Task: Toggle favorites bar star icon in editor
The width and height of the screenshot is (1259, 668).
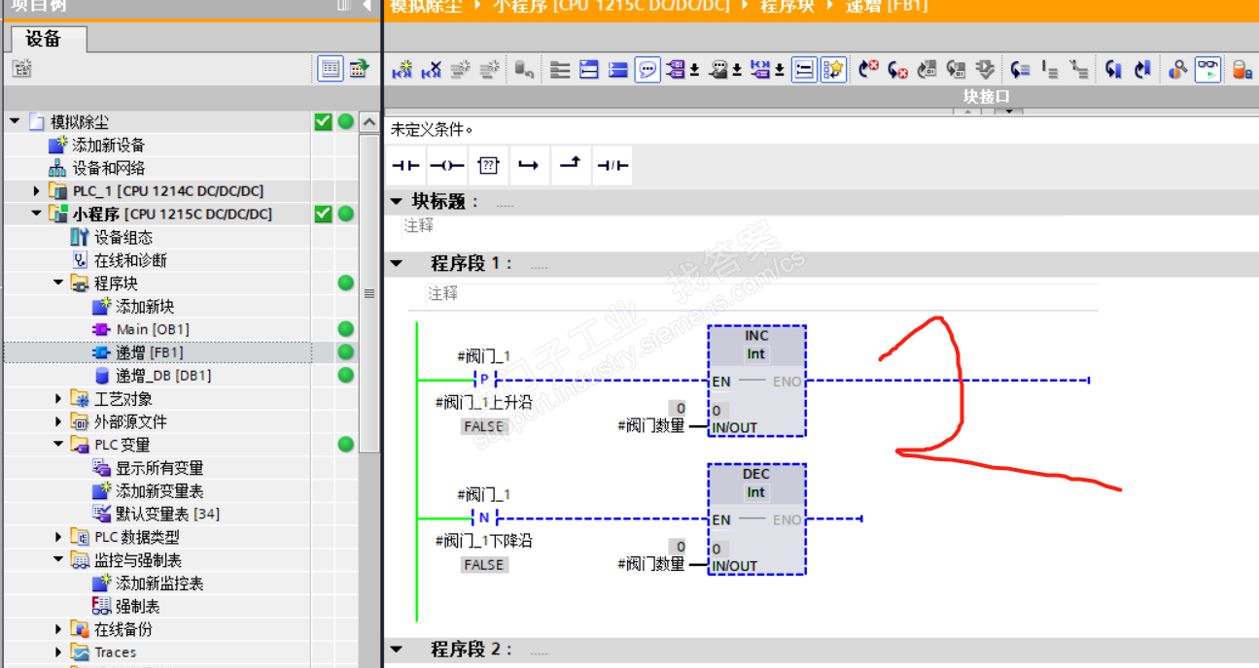Action: click(833, 70)
